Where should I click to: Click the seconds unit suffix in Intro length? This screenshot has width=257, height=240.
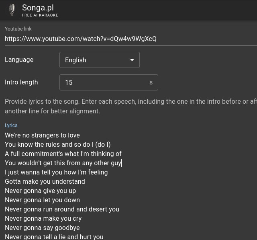pyautogui.click(x=151, y=82)
